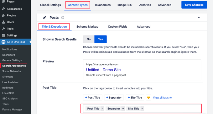The image size is (213, 114).
Task: Click the Appearance paintbrush icon
Action: (x=3, y=9)
